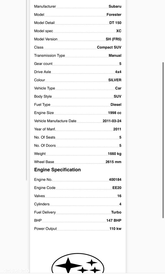Click the Colour value SILVER
The image size is (165, 275).
(x=115, y=80)
